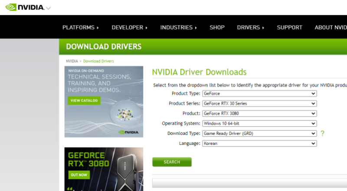This screenshot has width=347, height=191.
Task: Click the NVIDIA breadcrumb link
Action: click(72, 61)
